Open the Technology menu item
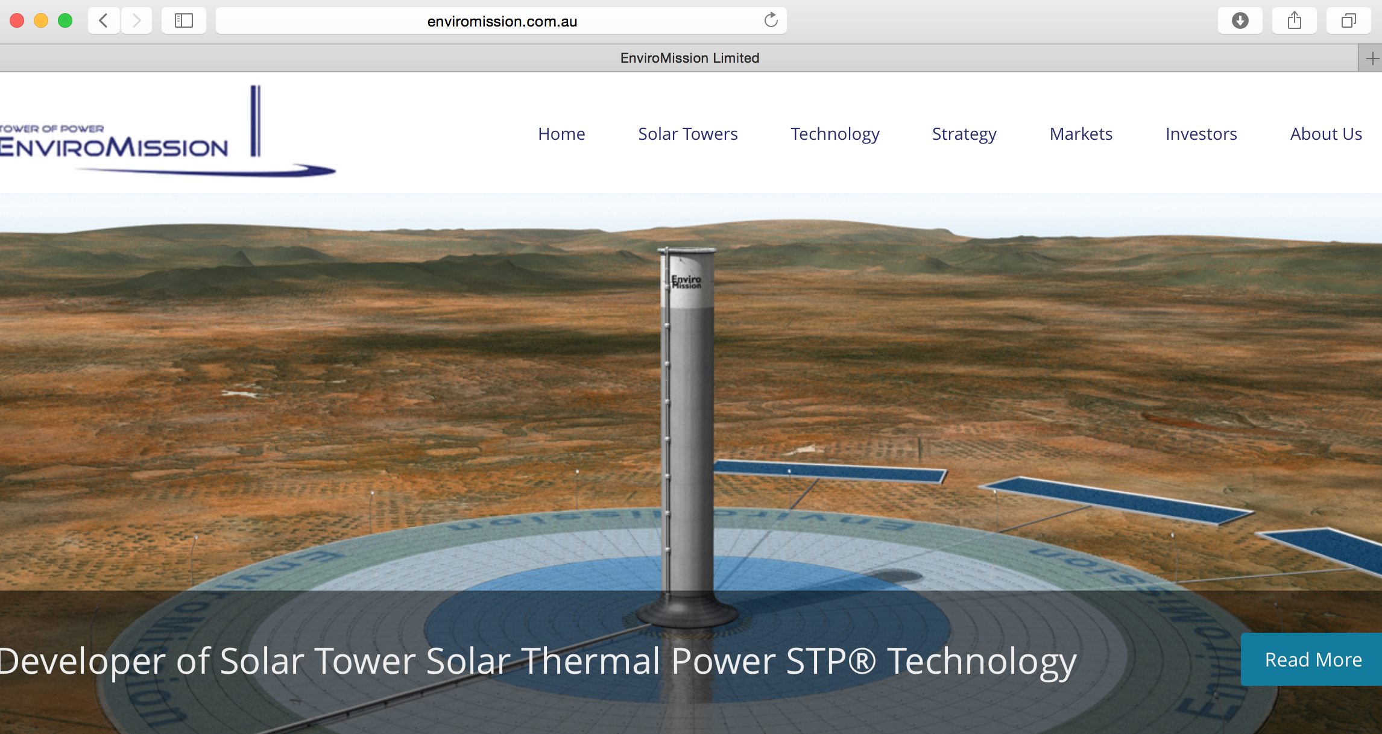1382x734 pixels. click(x=835, y=134)
